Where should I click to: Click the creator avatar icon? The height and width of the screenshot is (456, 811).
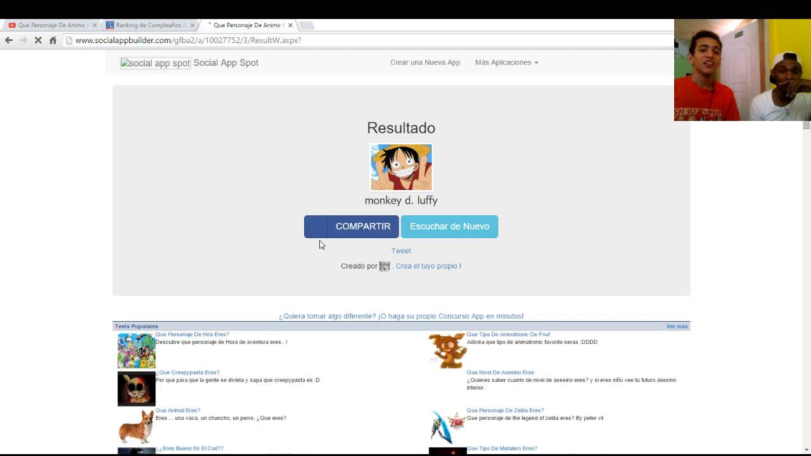click(x=385, y=266)
